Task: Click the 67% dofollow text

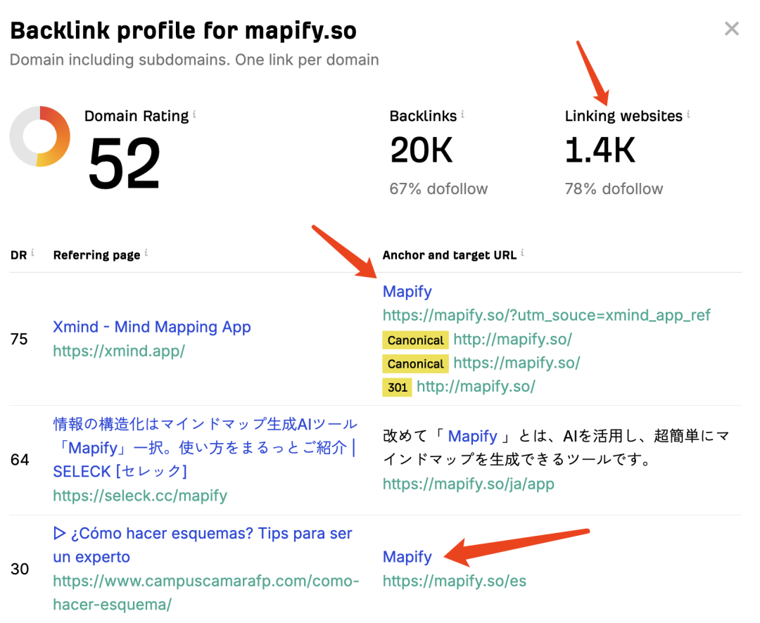Action: [x=438, y=188]
